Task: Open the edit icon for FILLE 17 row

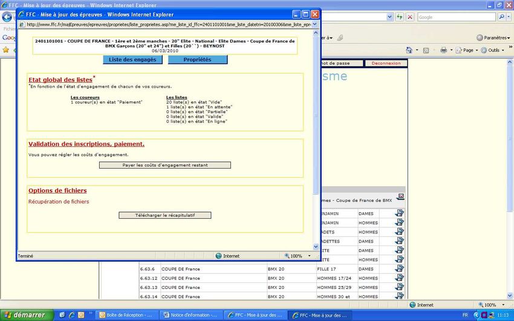Action: tap(400, 269)
